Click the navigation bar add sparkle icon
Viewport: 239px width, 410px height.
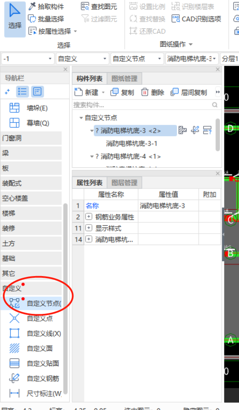click(x=7, y=91)
